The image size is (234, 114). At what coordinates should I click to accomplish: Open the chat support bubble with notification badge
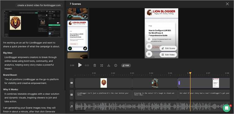(227, 108)
